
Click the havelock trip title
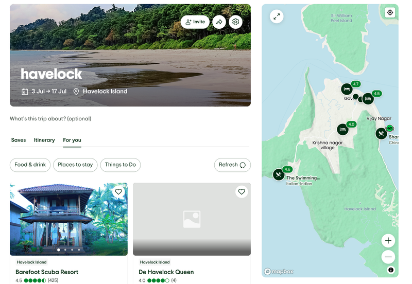tap(51, 74)
